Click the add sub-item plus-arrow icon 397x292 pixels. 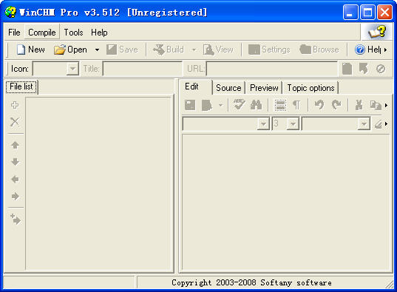(16, 219)
